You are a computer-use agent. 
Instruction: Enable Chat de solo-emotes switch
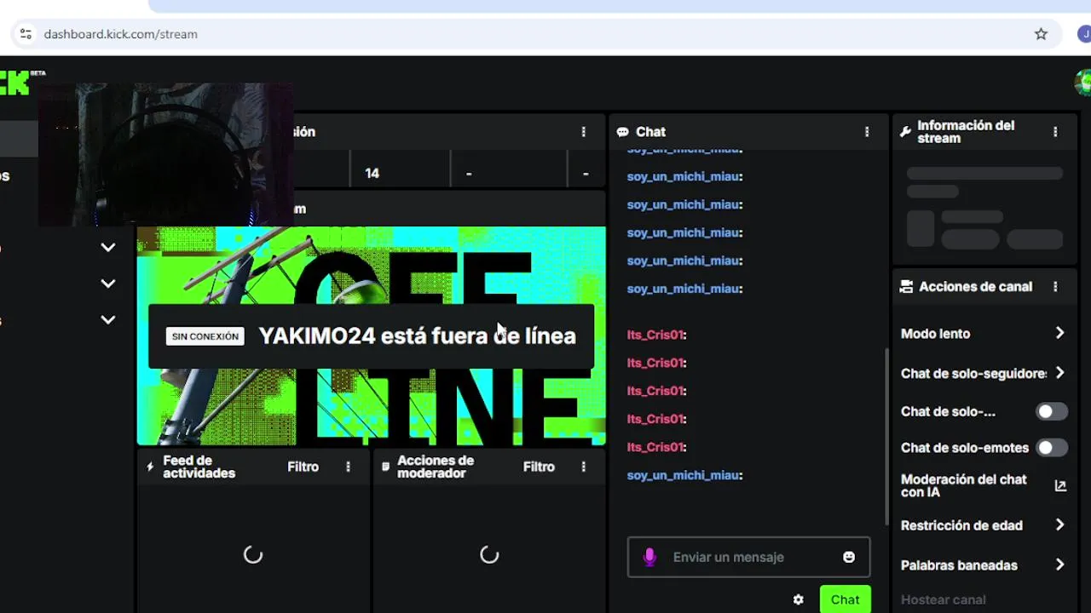click(1052, 447)
